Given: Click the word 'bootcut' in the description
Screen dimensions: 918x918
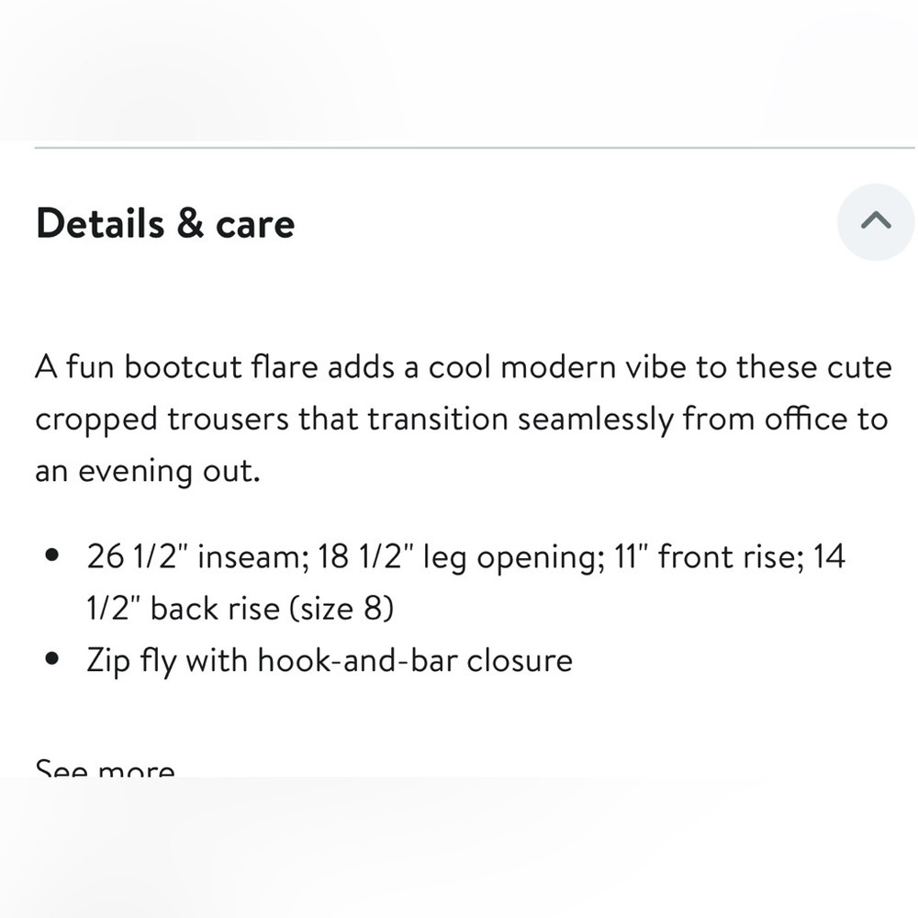Looking at the screenshot, I should (184, 367).
